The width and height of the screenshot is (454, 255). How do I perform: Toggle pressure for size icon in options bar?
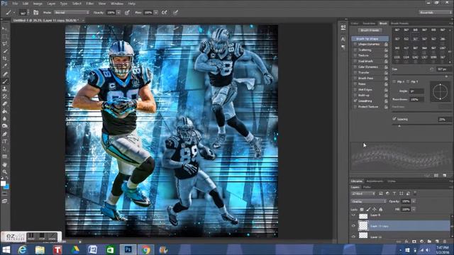point(175,13)
